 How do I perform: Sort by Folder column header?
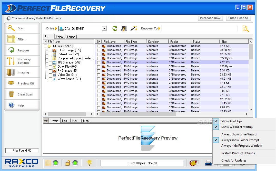(x=180, y=42)
